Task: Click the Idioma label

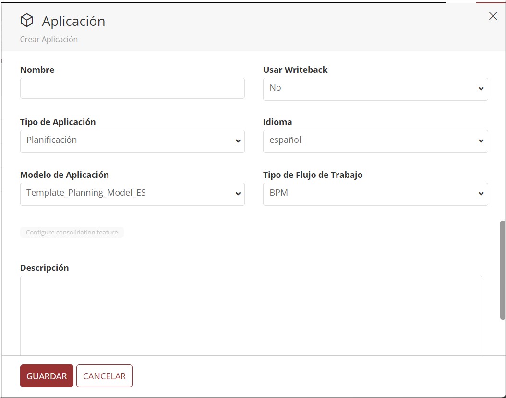Action: (x=277, y=122)
